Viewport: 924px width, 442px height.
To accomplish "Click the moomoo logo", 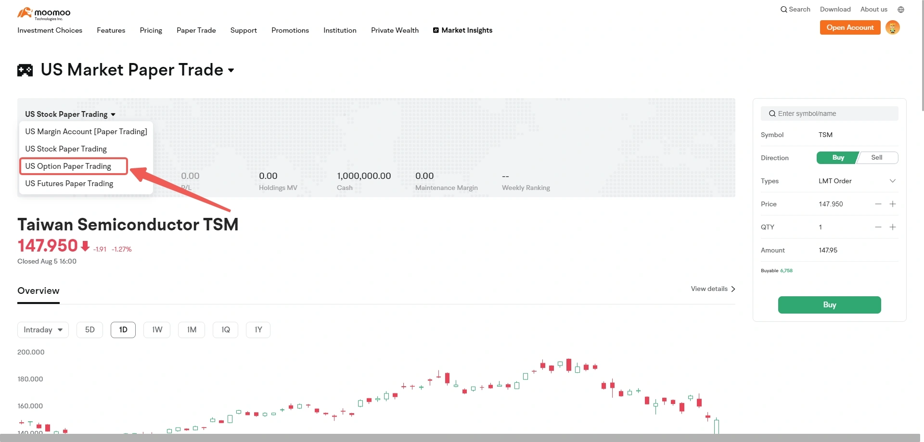I will [x=44, y=13].
